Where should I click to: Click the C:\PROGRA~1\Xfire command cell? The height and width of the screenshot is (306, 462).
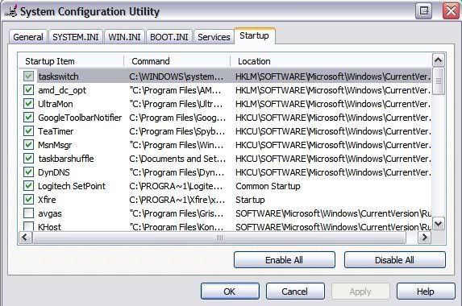(177, 200)
